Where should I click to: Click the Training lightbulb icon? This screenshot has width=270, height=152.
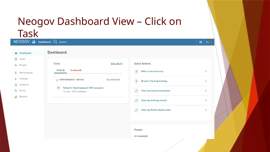coord(16,79)
